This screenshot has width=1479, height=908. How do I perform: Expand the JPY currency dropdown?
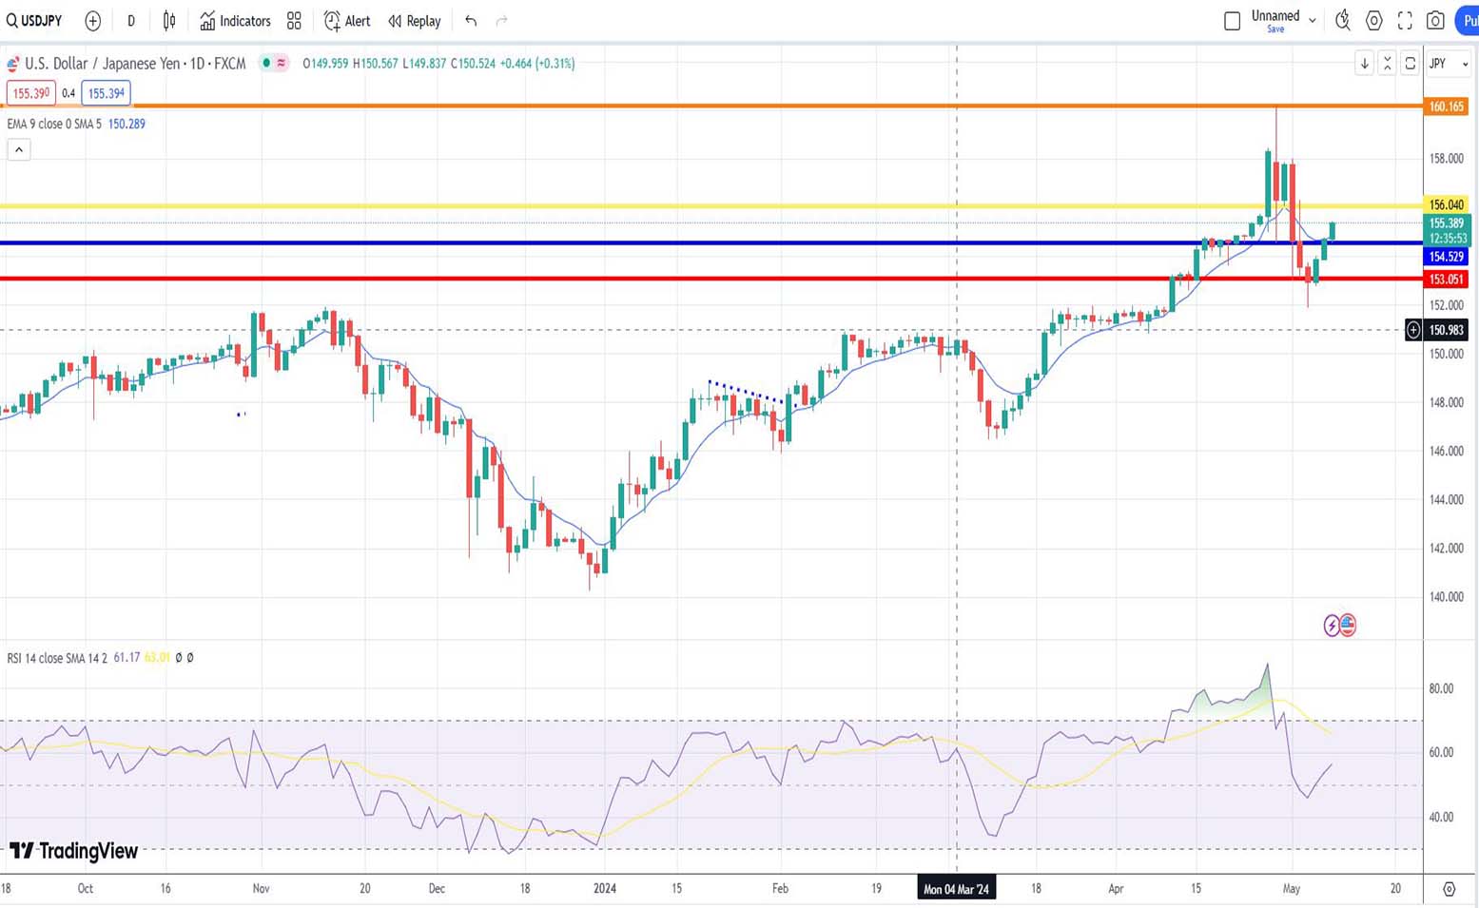click(1449, 64)
